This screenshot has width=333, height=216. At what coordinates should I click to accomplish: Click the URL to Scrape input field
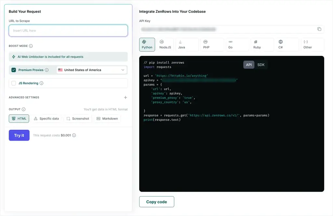(68, 30)
